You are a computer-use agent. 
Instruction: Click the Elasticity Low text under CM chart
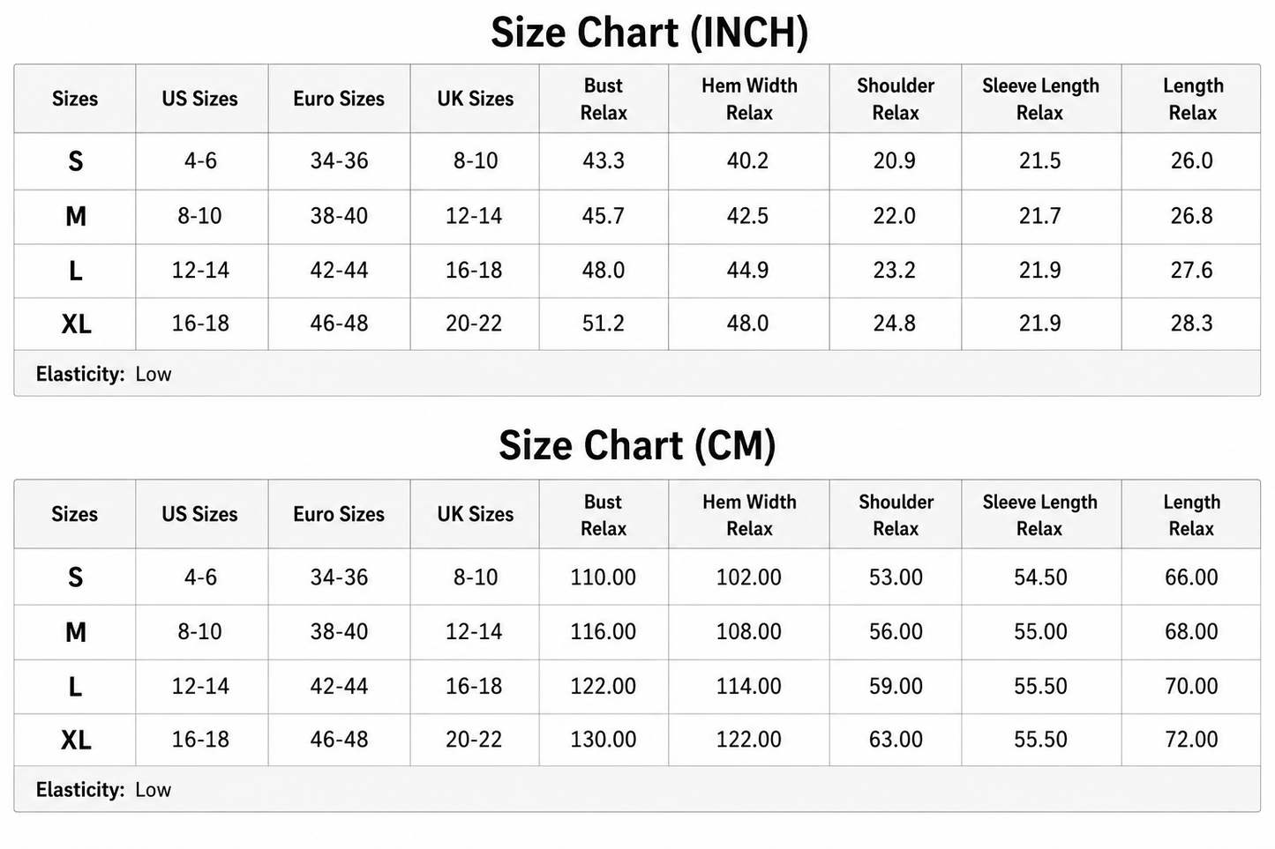click(x=103, y=790)
